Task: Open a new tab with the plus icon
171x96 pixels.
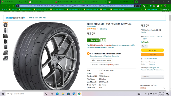Action: (x=136, y=2)
